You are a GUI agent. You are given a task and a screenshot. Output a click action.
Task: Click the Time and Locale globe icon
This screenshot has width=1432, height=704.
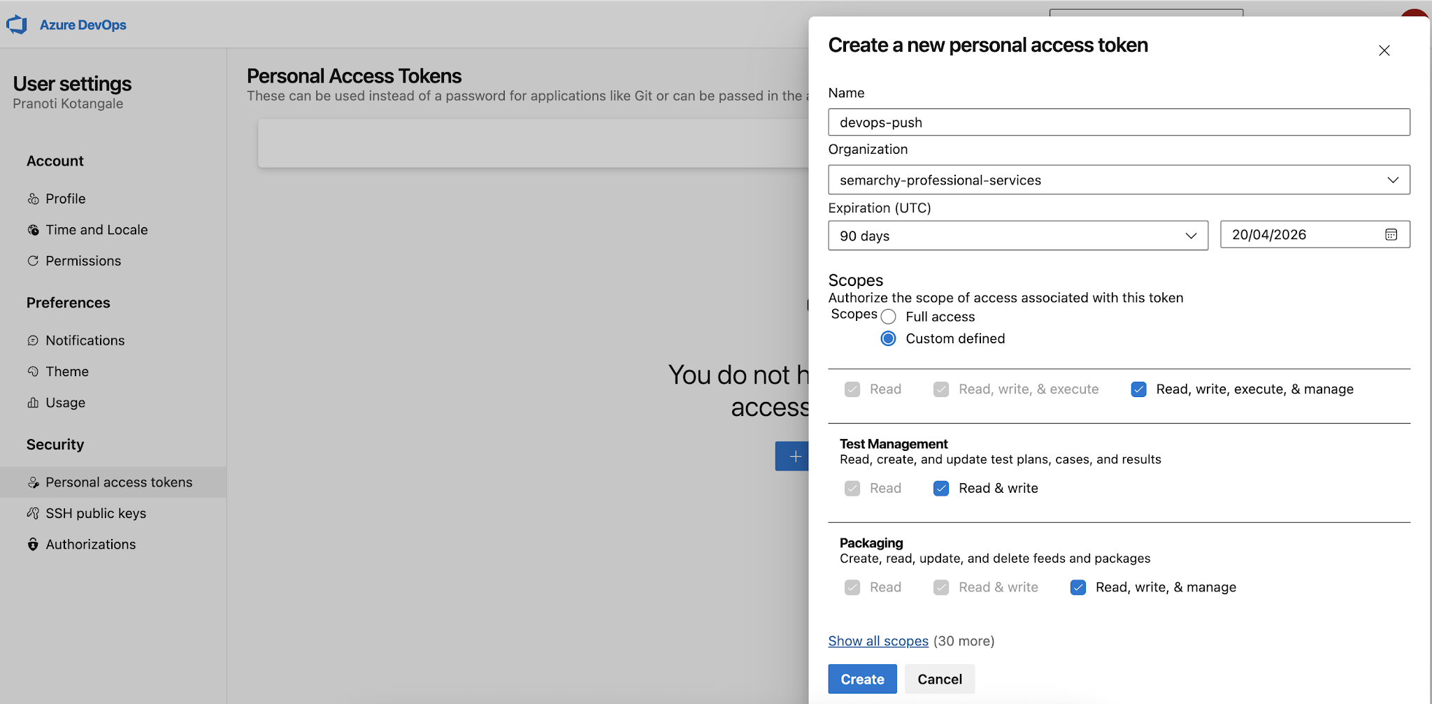click(33, 230)
